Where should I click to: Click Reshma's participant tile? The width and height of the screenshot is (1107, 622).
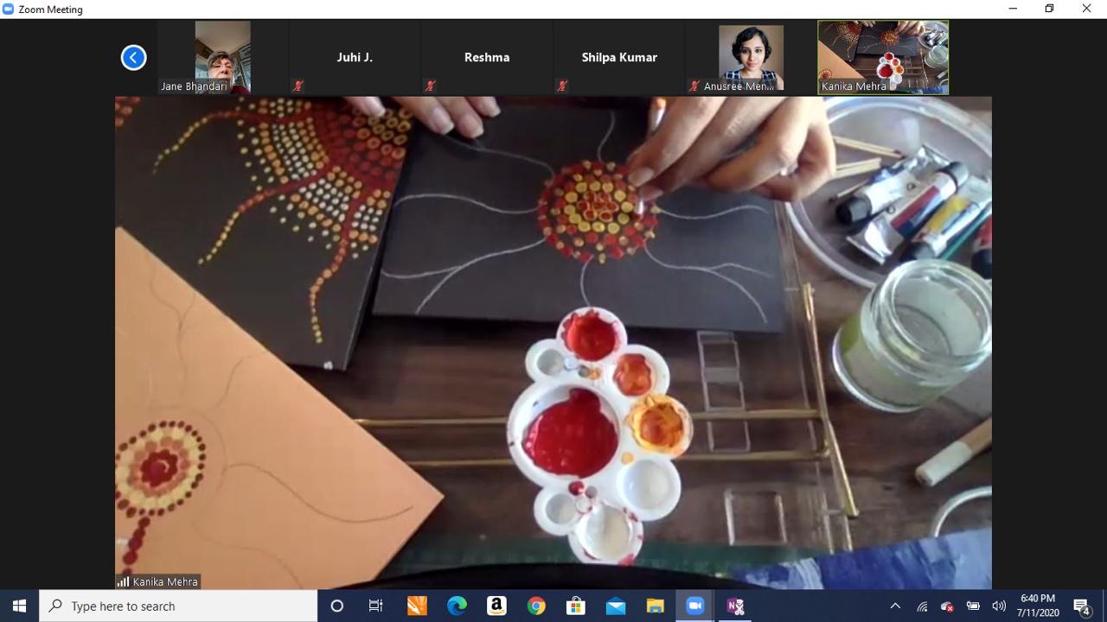487,58
